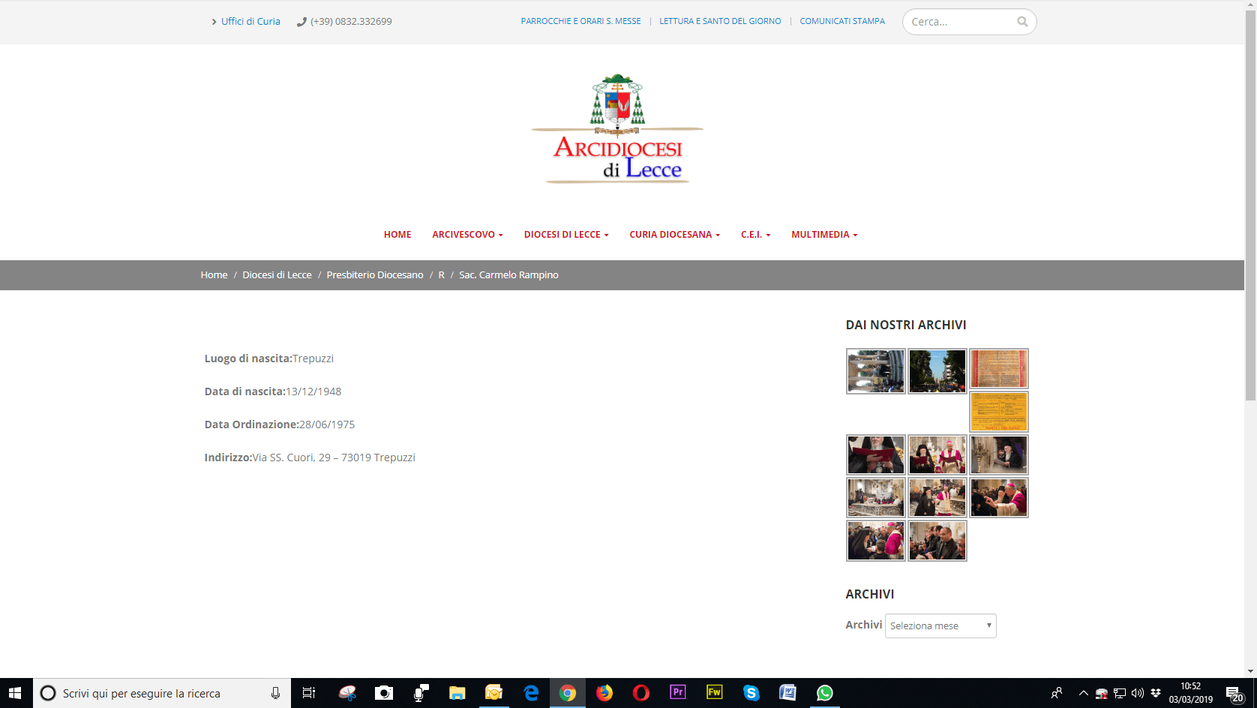Screen dimensions: 1257x708
Task: Click the network tray icon
Action: pyautogui.click(x=1120, y=693)
